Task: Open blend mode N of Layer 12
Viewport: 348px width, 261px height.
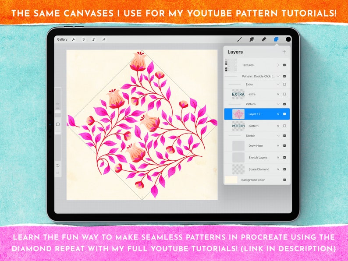Action: [278, 114]
